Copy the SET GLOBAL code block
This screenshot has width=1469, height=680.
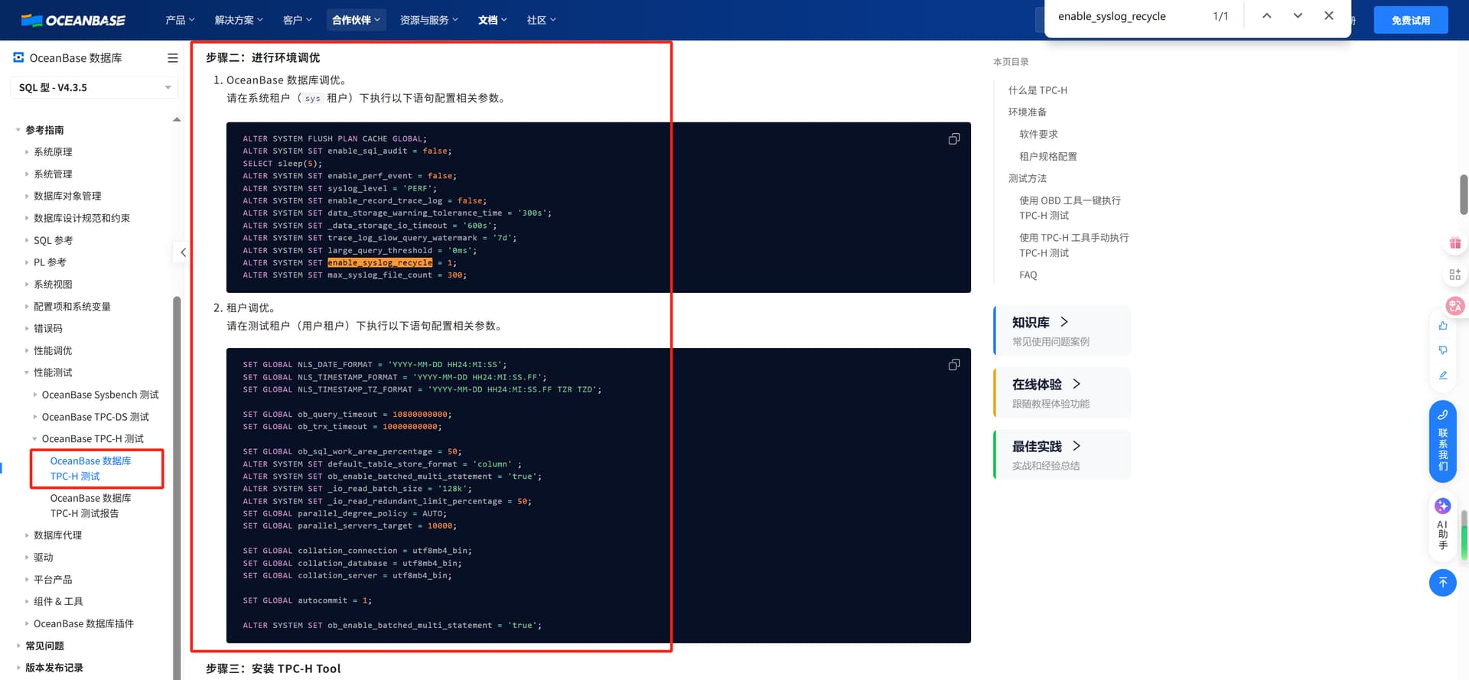tap(954, 365)
